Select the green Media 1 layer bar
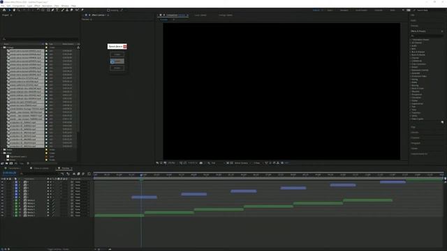This screenshot has height=251, width=447. 119,215
